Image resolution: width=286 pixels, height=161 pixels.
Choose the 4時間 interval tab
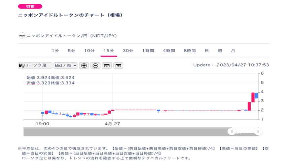point(169,51)
